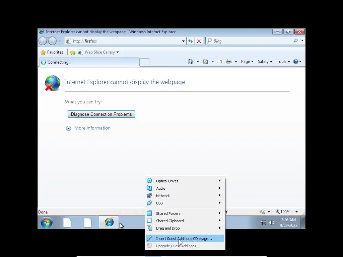Open the Network submenu
This screenshot has width=343, height=257.
pos(185,196)
